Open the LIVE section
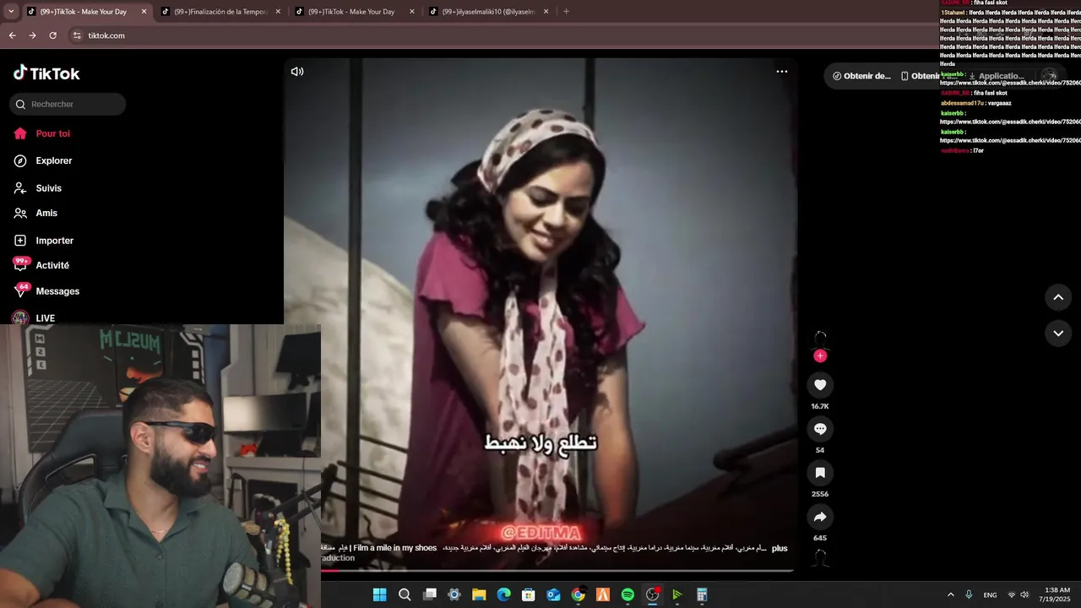1081x608 pixels. [x=45, y=318]
